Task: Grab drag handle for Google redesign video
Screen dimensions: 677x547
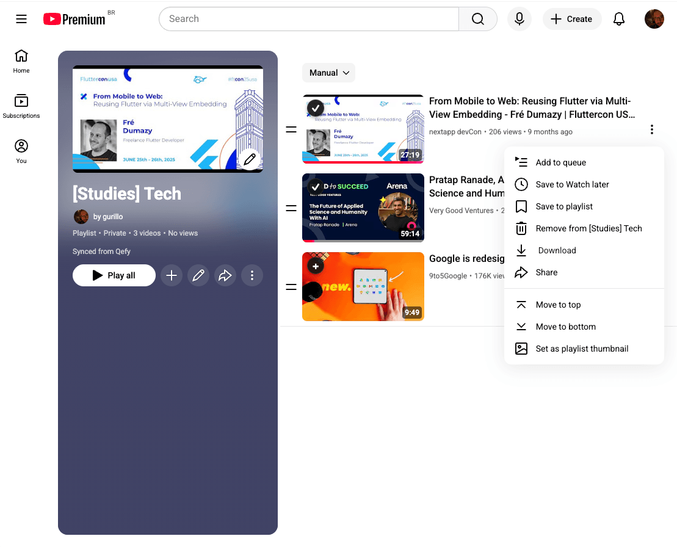Action: pyautogui.click(x=291, y=287)
